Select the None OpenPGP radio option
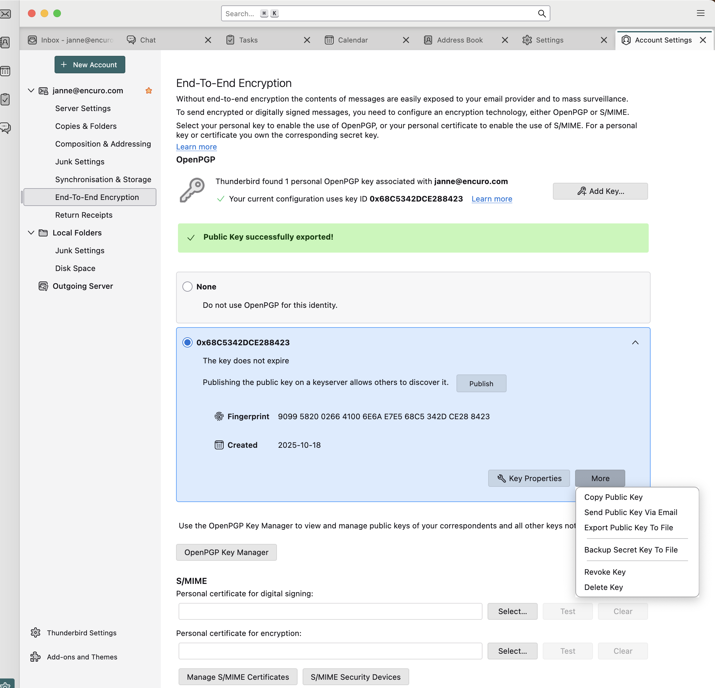Image resolution: width=715 pixels, height=688 pixels. coord(187,287)
